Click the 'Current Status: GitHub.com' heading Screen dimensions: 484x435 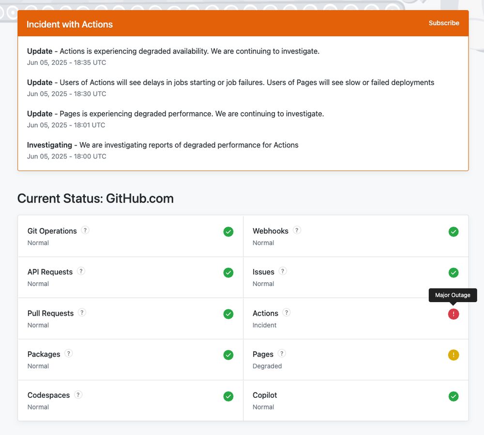pyautogui.click(x=95, y=198)
